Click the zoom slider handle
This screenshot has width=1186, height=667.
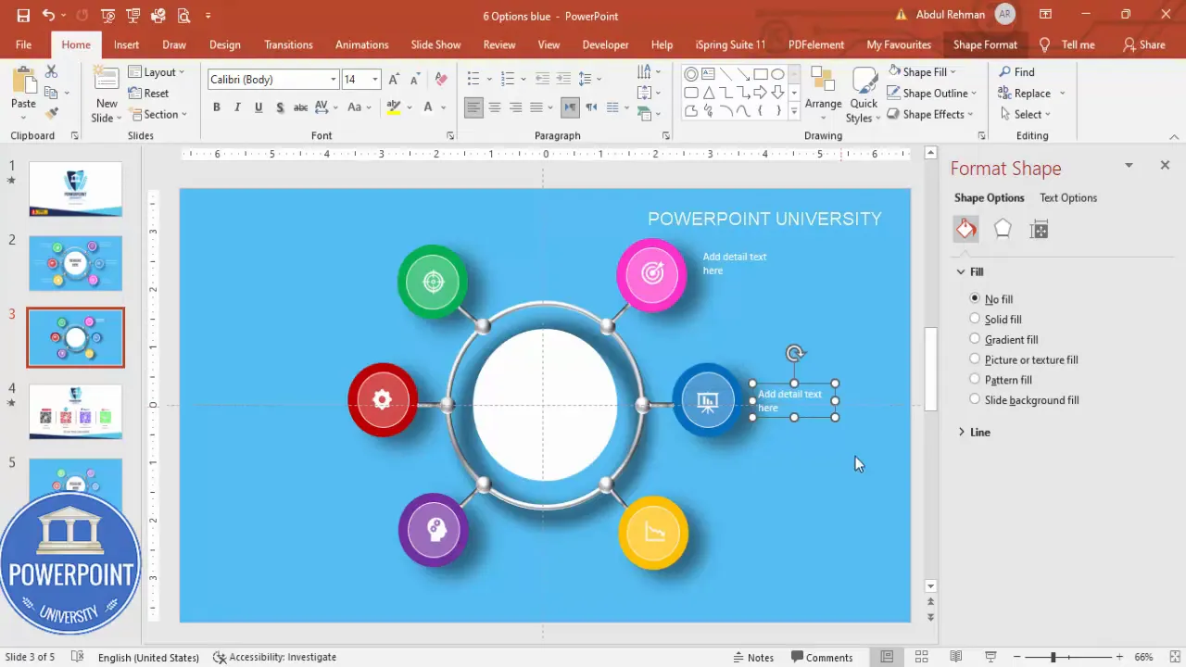pyautogui.click(x=1053, y=657)
